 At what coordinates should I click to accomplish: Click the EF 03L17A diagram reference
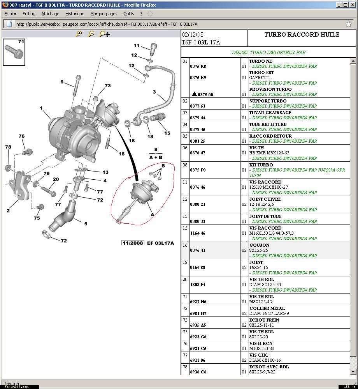click(x=161, y=243)
